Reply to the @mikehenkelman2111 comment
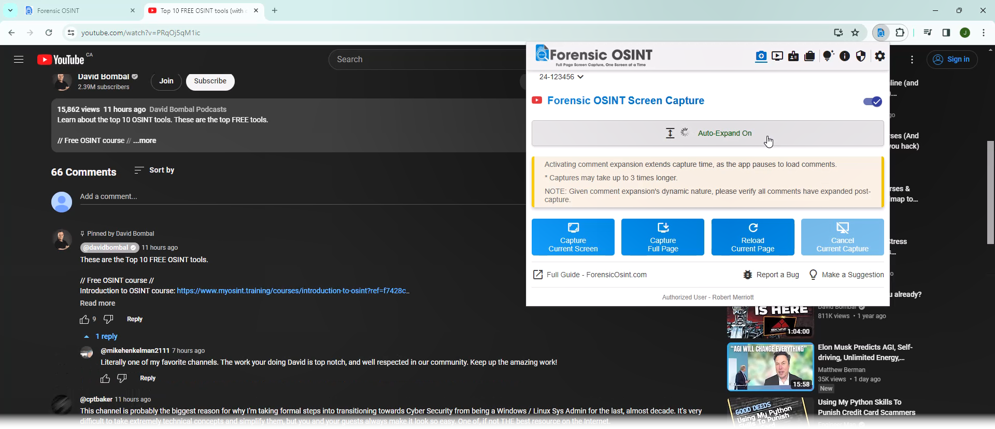The height and width of the screenshot is (429, 995). (x=148, y=378)
